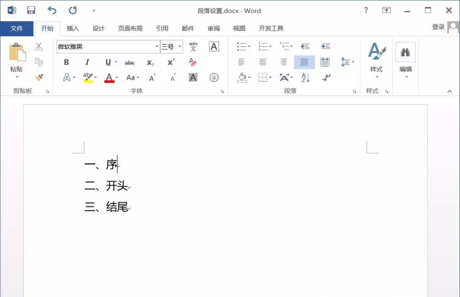Open the phonetic guide (拼音指南) tool
The width and height of the screenshot is (460, 297).
[x=193, y=47]
